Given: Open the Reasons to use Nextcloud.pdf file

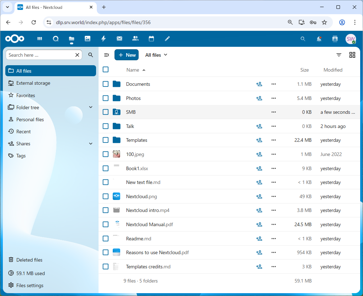Looking at the screenshot, I should point(157,252).
